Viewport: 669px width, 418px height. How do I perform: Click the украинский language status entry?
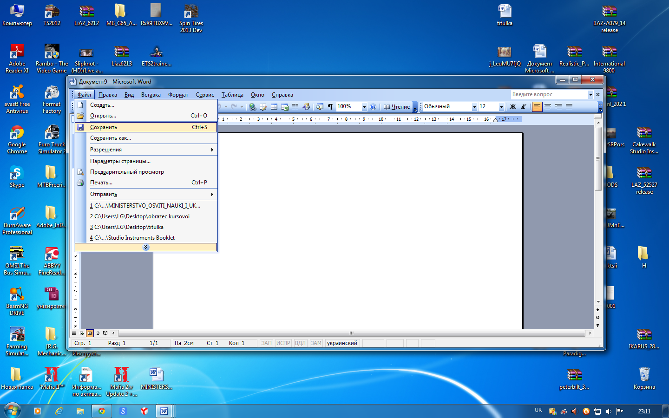click(342, 343)
